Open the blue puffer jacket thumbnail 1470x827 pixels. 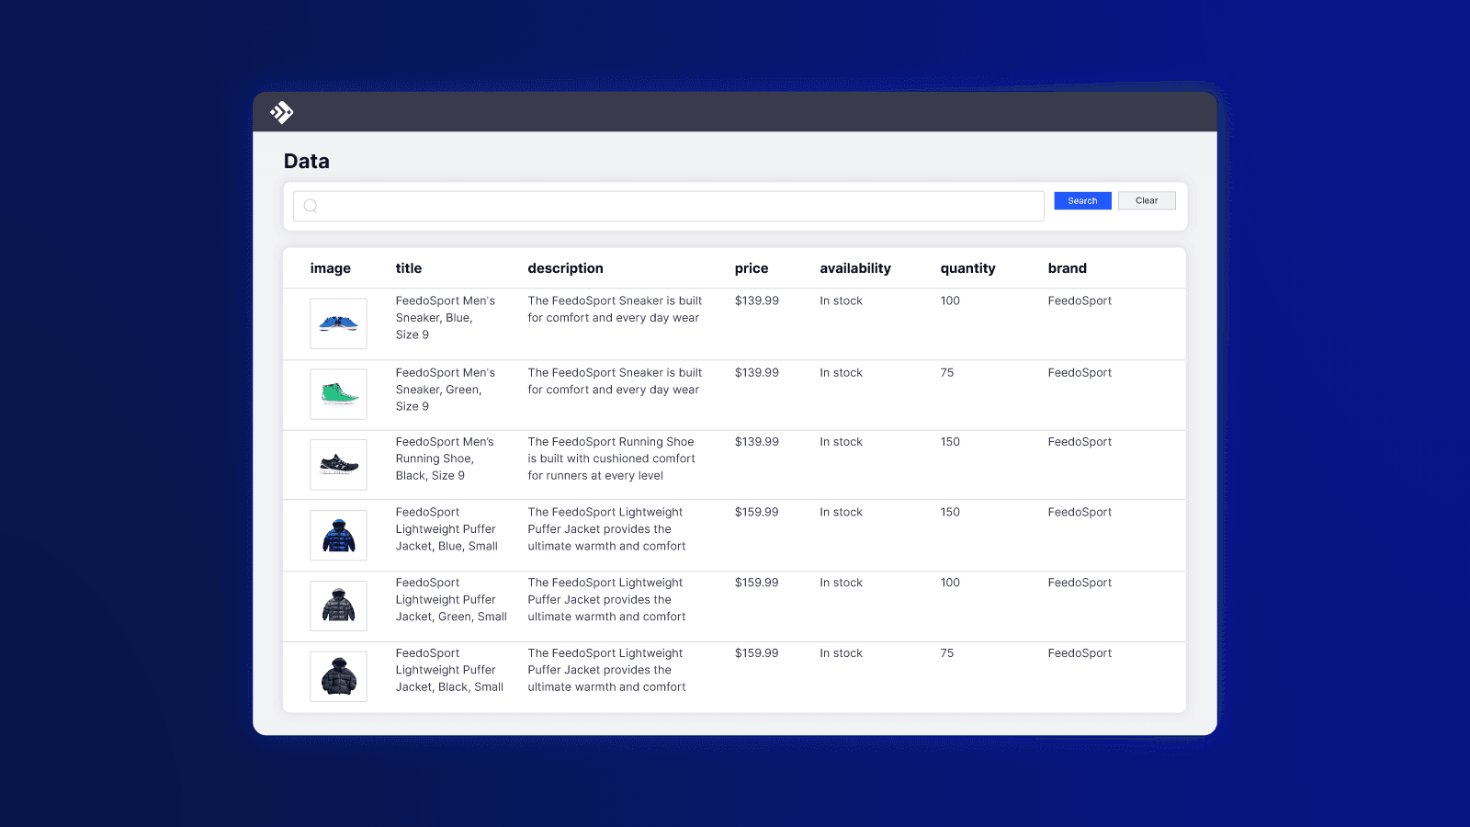[x=338, y=535]
